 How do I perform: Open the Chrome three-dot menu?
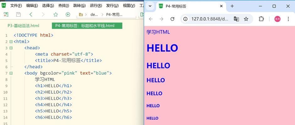coord(288,19)
